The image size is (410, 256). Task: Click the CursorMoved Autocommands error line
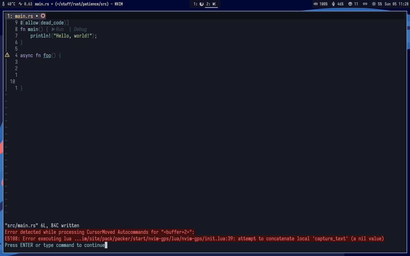pyautogui.click(x=100, y=232)
